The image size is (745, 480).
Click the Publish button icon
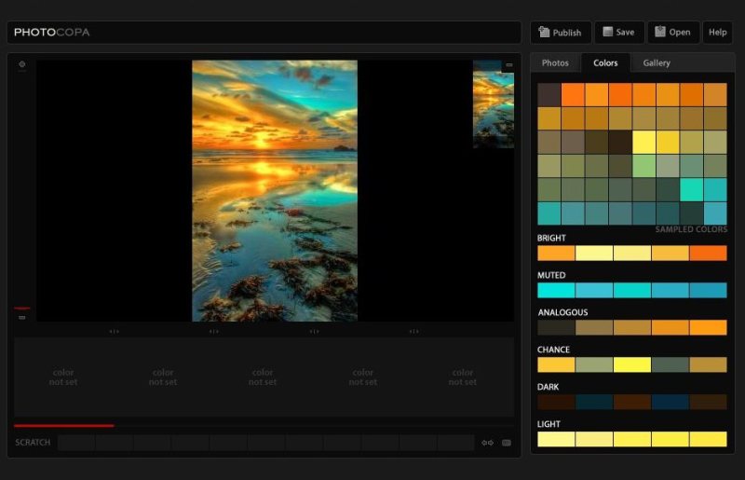pos(543,33)
